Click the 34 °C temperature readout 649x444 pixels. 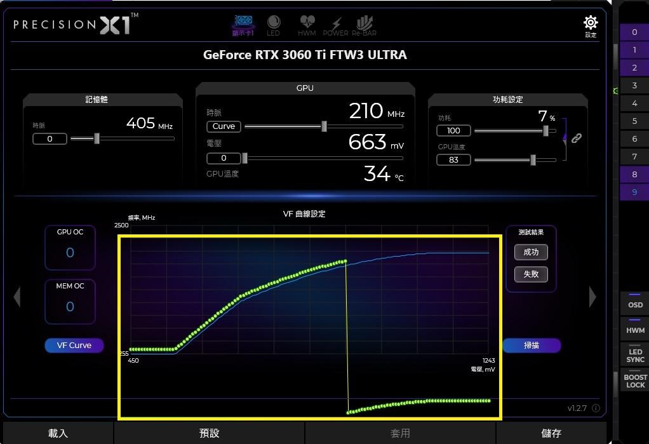384,173
